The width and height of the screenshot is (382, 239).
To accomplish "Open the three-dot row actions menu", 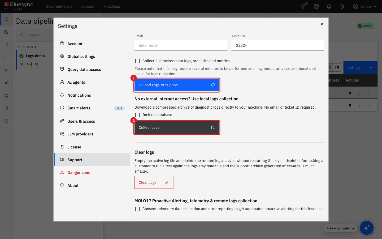I will tap(359, 105).
